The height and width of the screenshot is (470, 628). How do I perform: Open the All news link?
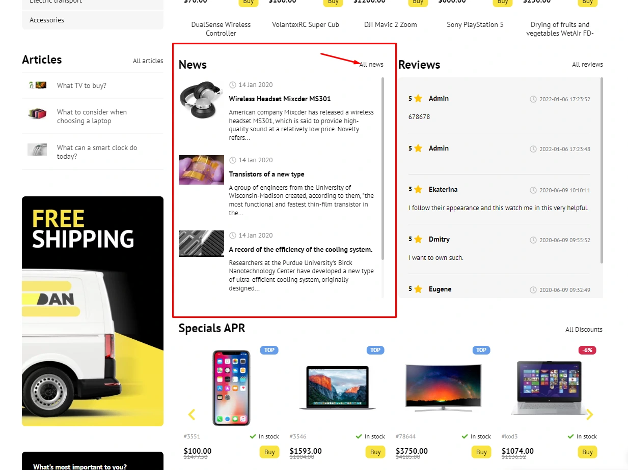(x=371, y=65)
